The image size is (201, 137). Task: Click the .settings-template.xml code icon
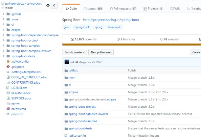(x=8, y=72)
